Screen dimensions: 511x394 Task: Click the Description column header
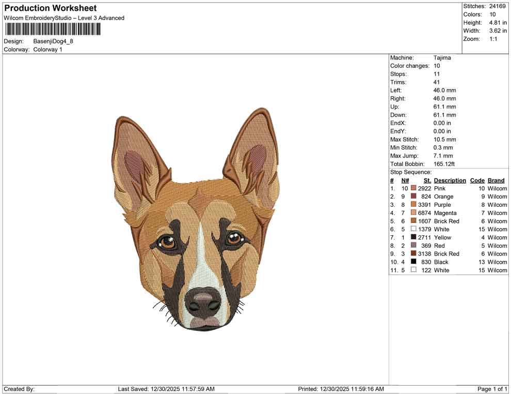click(x=450, y=180)
